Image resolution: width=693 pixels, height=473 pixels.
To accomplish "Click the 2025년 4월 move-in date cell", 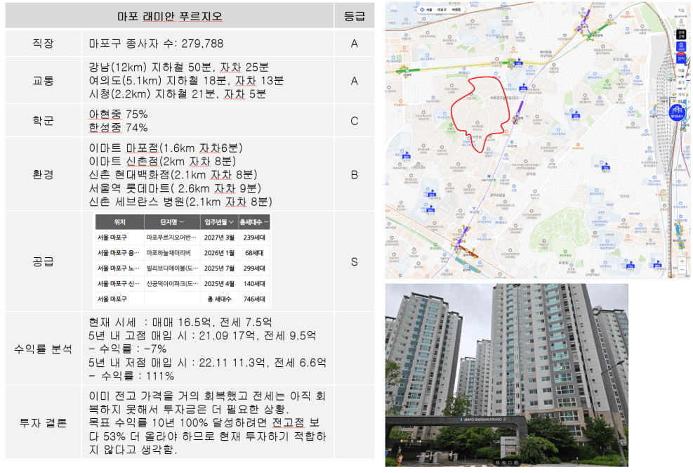I will [x=219, y=284].
